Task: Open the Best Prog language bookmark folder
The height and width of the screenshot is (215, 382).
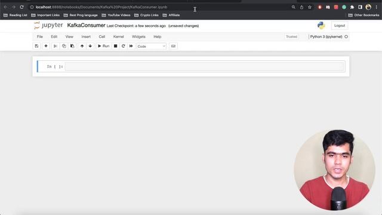Action: 81,15
